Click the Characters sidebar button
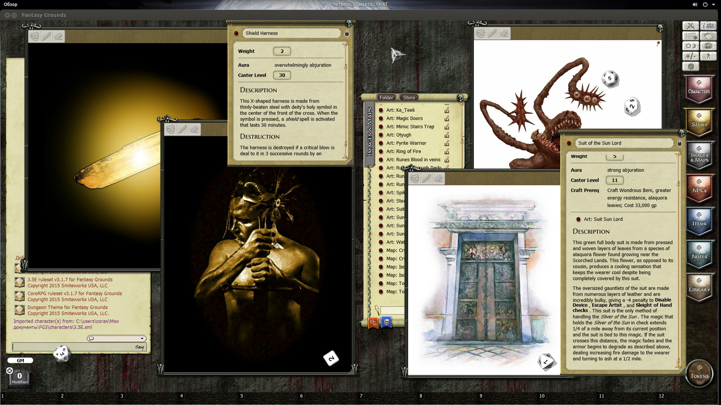Viewport: 721px width, 405px height. [x=699, y=89]
